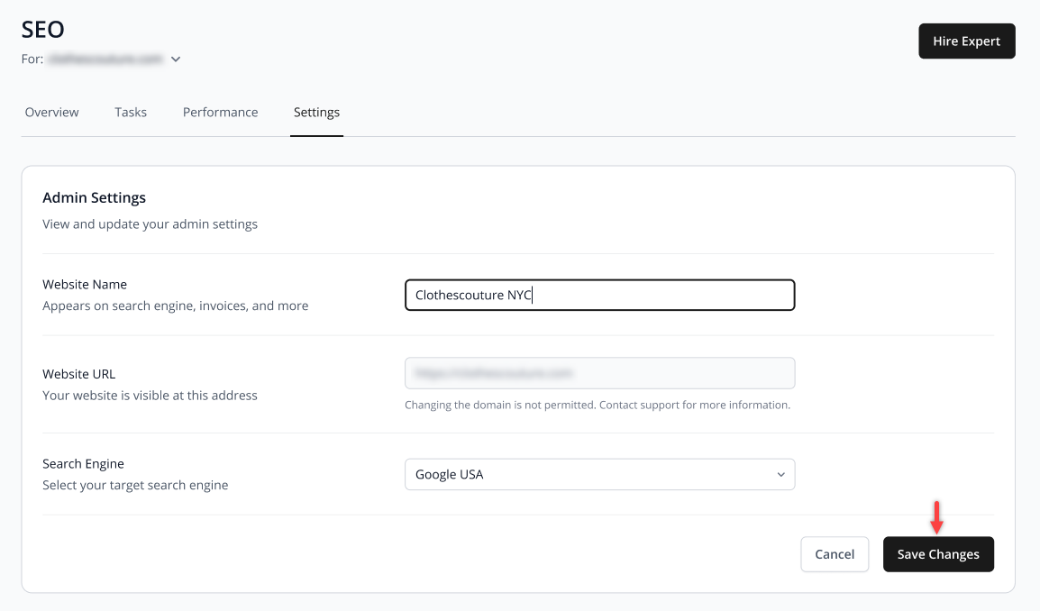Go to the Performance tab

coord(220,112)
